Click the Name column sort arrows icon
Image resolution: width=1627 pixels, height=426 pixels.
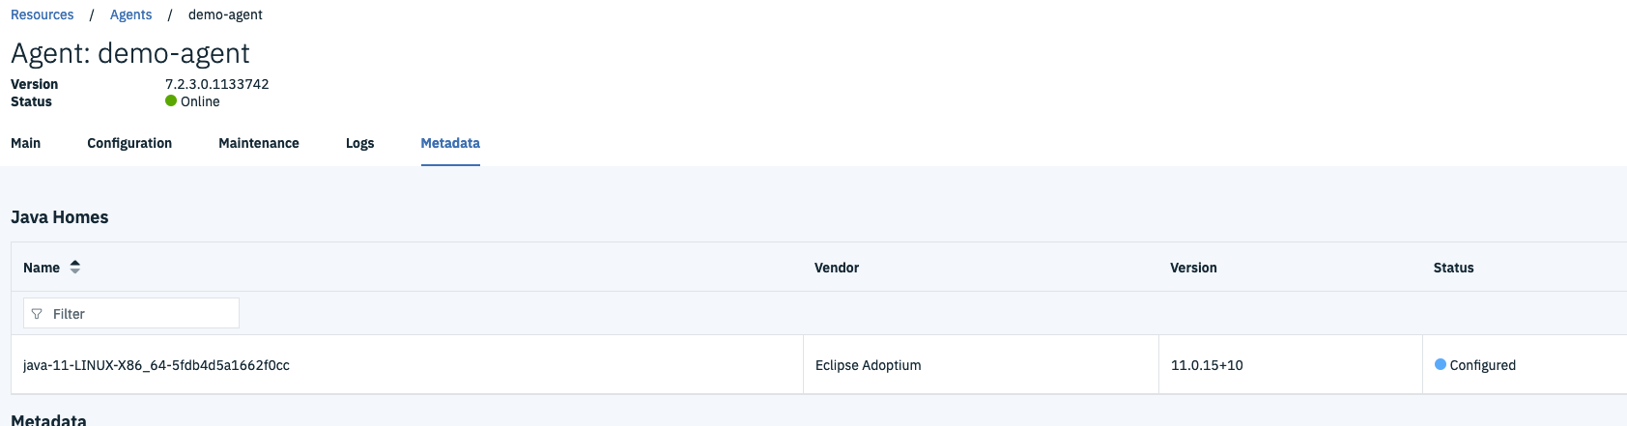click(75, 268)
